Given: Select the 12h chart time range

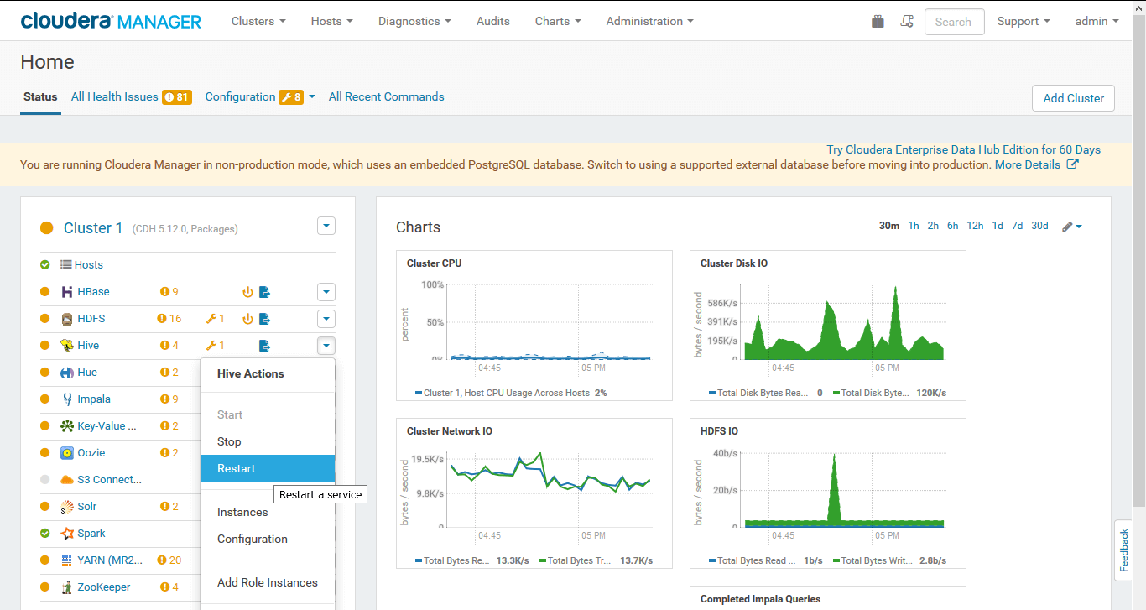Looking at the screenshot, I should point(975,226).
